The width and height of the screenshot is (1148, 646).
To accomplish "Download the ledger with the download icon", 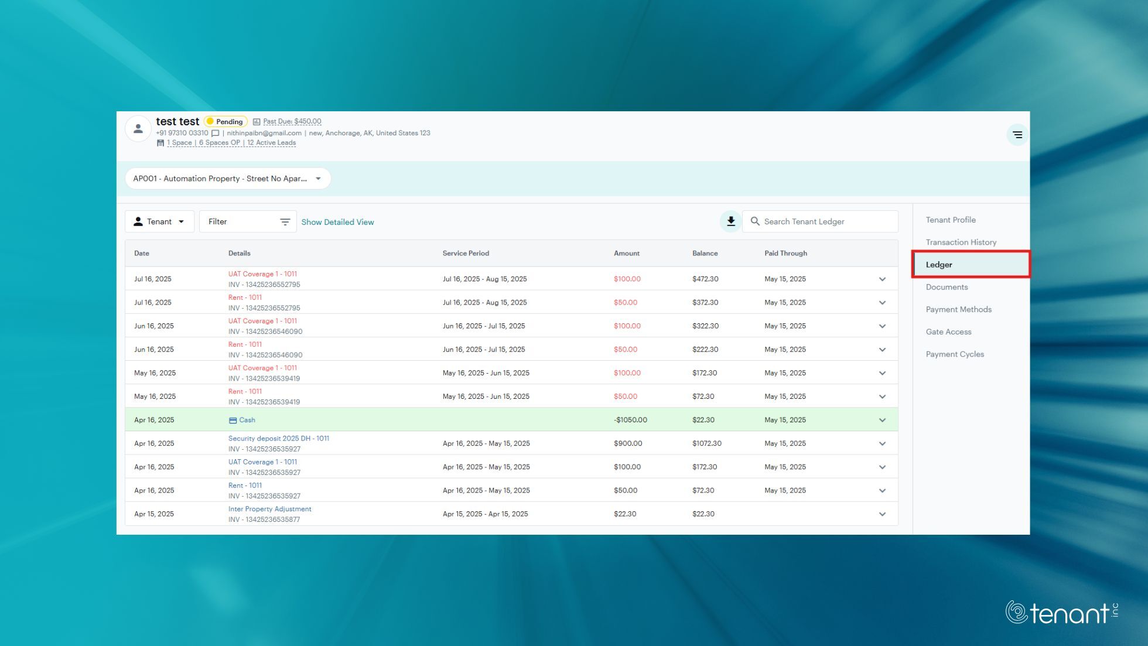I will point(730,221).
